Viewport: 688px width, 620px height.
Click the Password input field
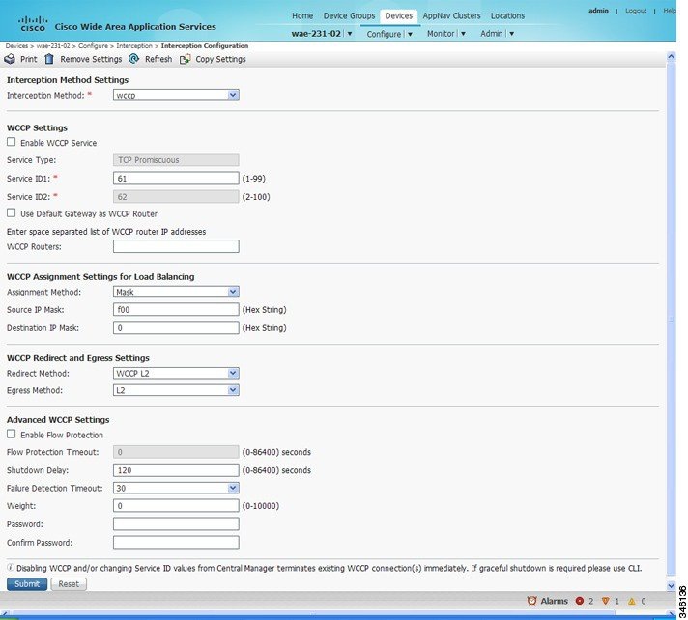[x=176, y=523]
